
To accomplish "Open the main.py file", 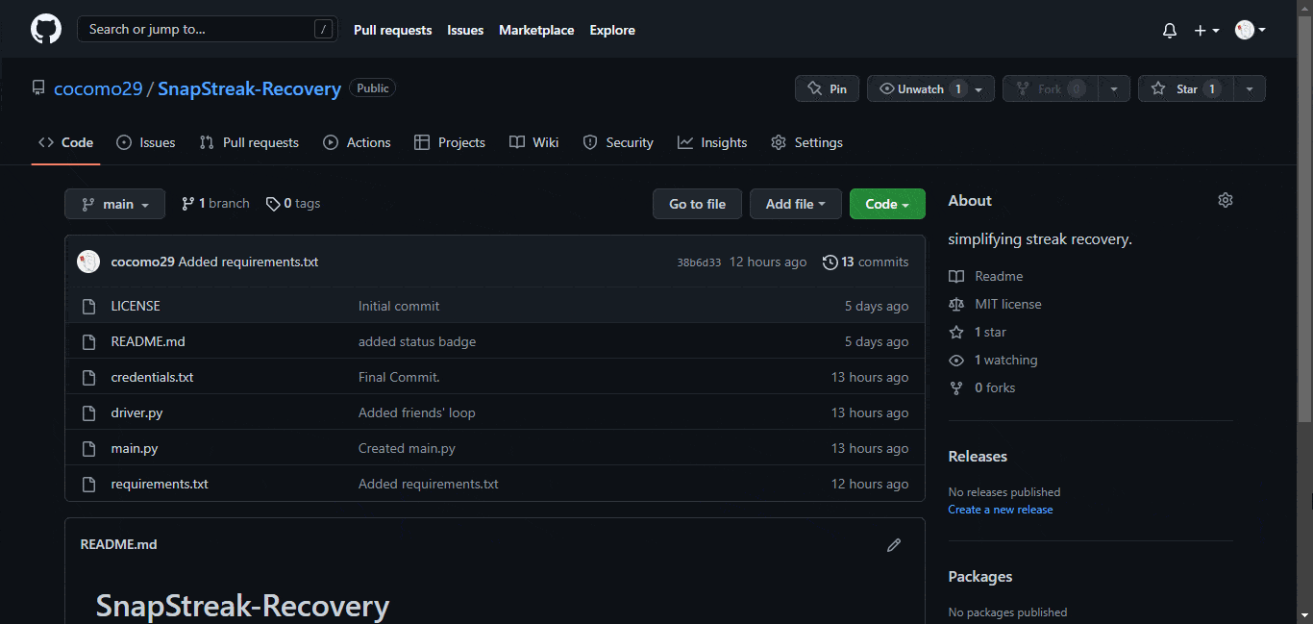I will tap(135, 448).
